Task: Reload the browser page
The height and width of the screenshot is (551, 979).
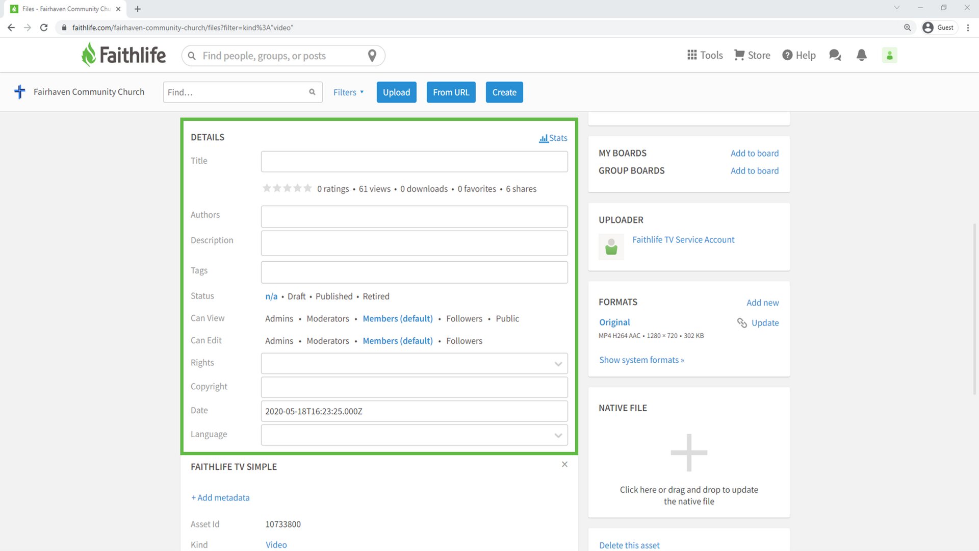Action: coord(44,28)
